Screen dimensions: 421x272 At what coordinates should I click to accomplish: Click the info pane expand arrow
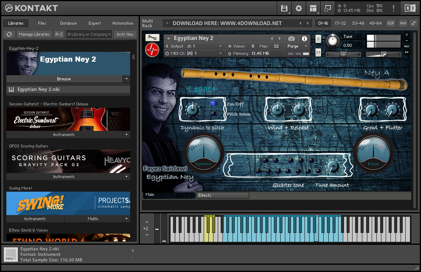click(133, 251)
